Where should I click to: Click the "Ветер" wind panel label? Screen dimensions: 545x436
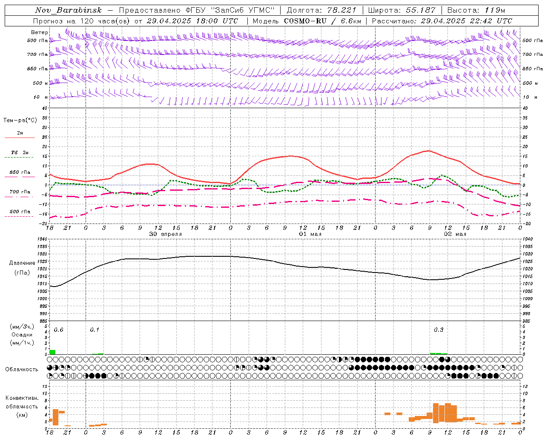(40, 32)
